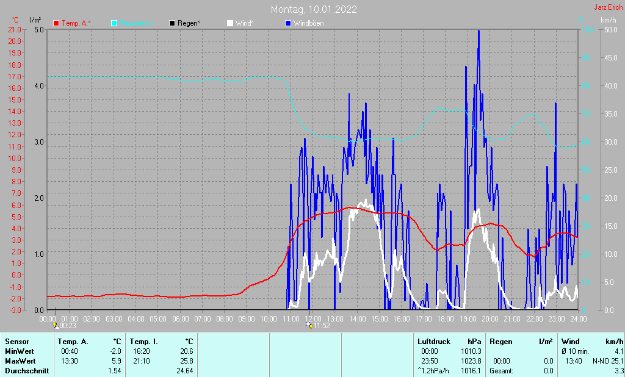Click the Luftdruck value '1023.8'
The image size is (625, 377).
[x=471, y=361]
